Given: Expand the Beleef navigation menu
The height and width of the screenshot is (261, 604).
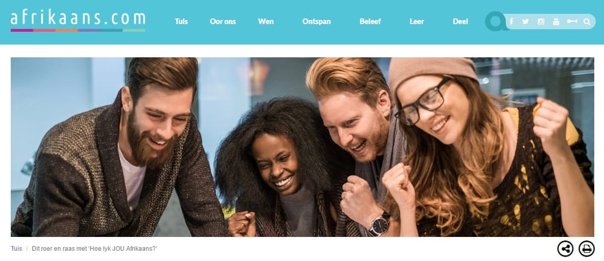Looking at the screenshot, I should point(370,22).
